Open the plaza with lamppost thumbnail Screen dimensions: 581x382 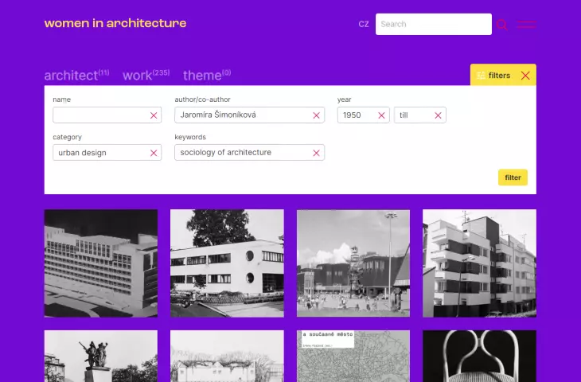click(x=353, y=263)
